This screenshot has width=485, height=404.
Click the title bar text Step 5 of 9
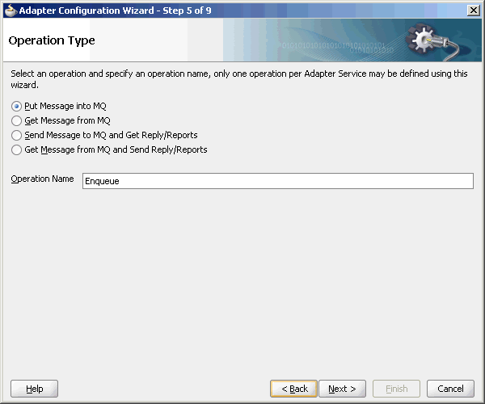point(188,11)
